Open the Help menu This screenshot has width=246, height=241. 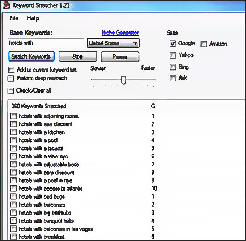coord(33,18)
